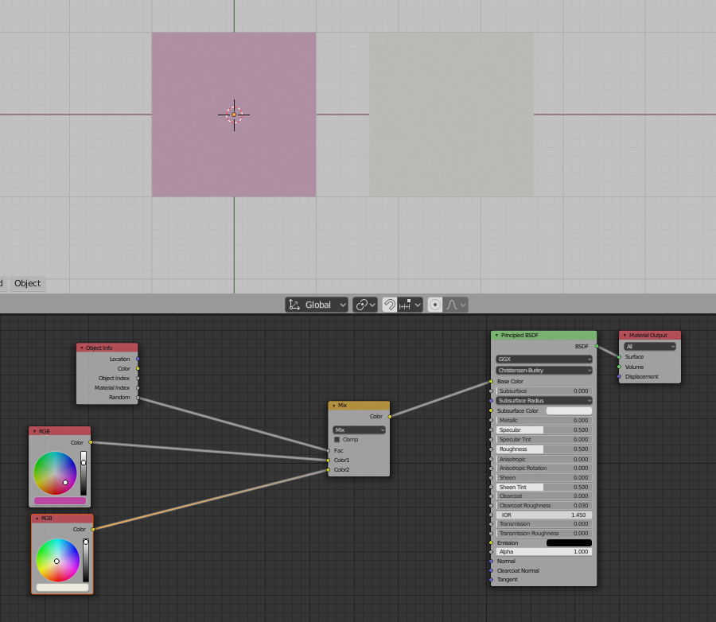Collapse the Material Output node
This screenshot has width=716, height=622.
[625, 336]
